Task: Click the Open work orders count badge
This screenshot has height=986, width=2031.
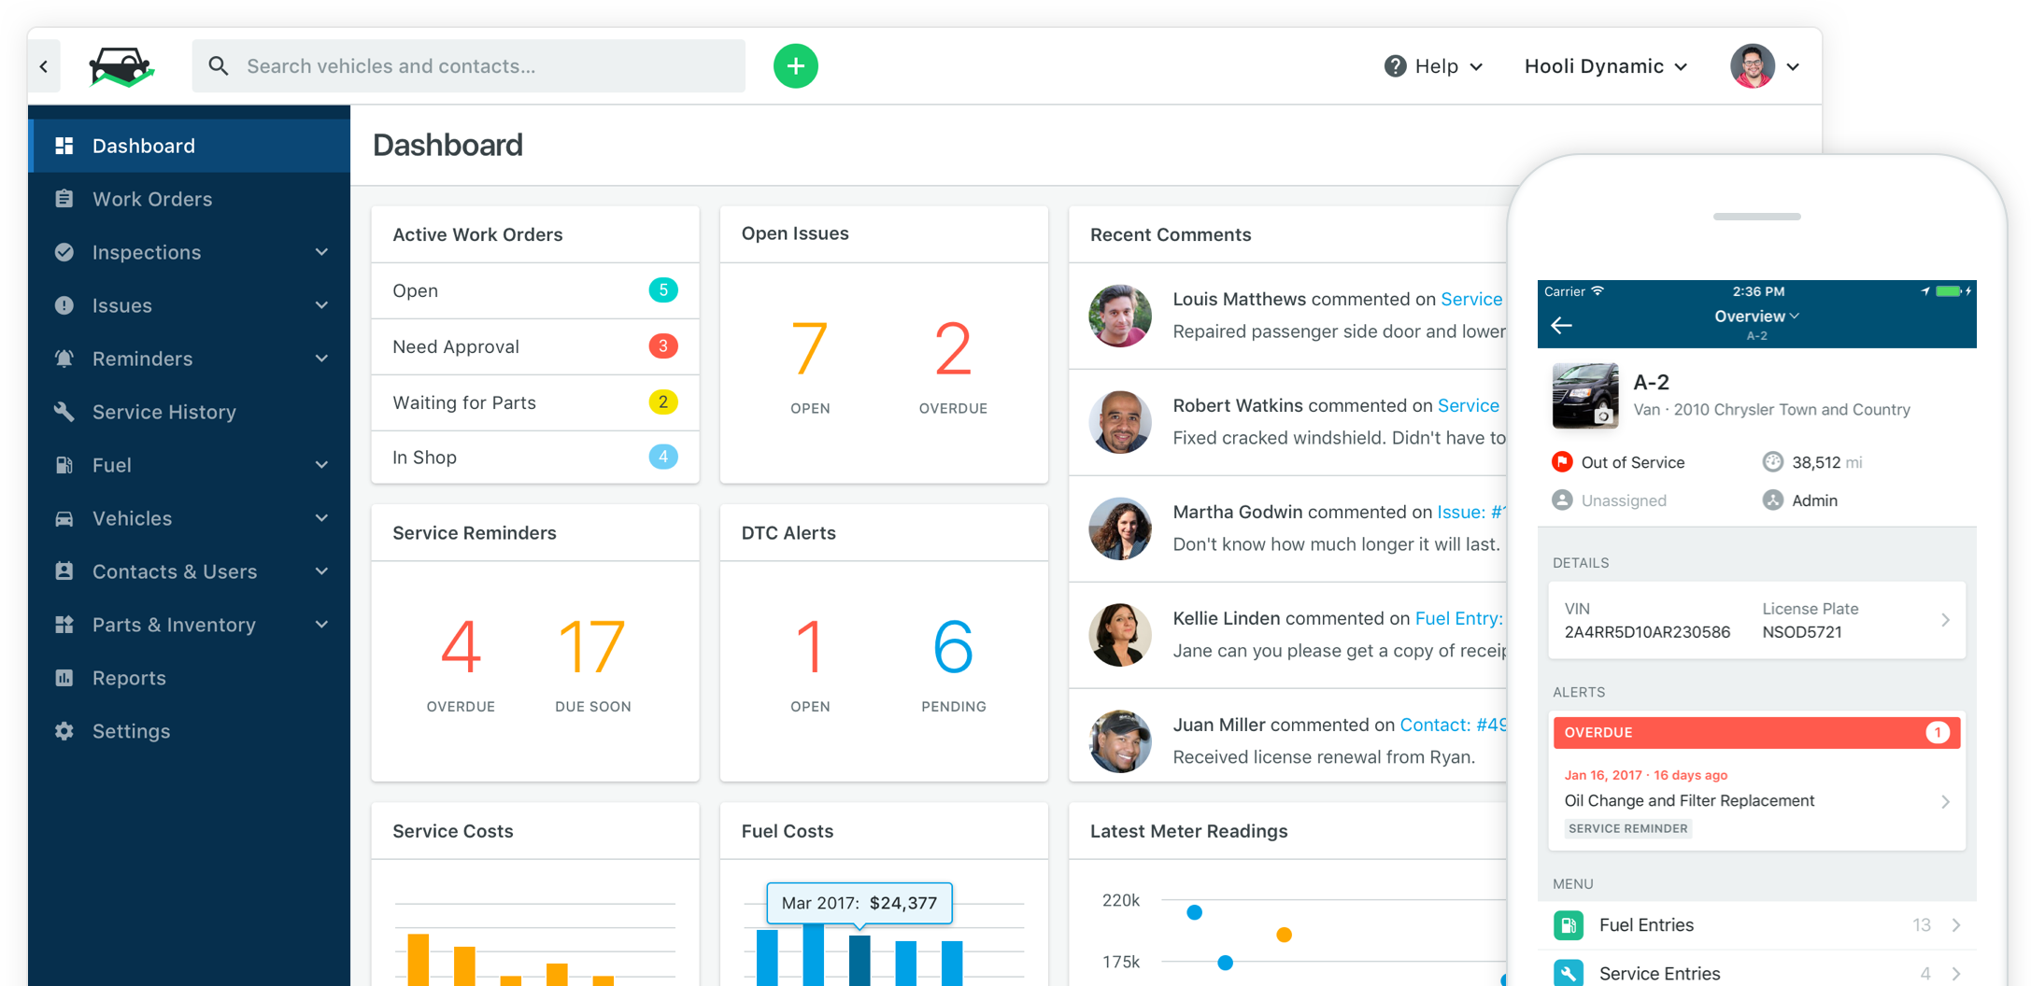Action: point(663,290)
